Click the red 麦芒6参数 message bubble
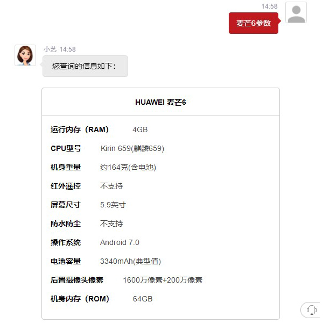The height and width of the screenshot is (324, 323). [254, 23]
